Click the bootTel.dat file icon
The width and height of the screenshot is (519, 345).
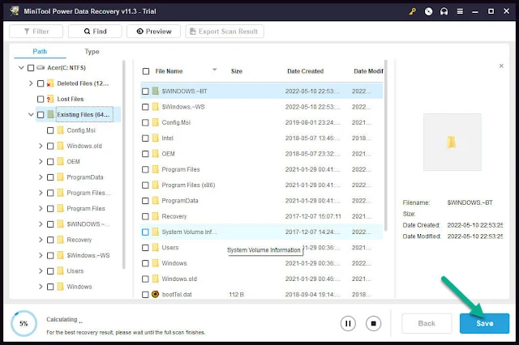point(155,294)
